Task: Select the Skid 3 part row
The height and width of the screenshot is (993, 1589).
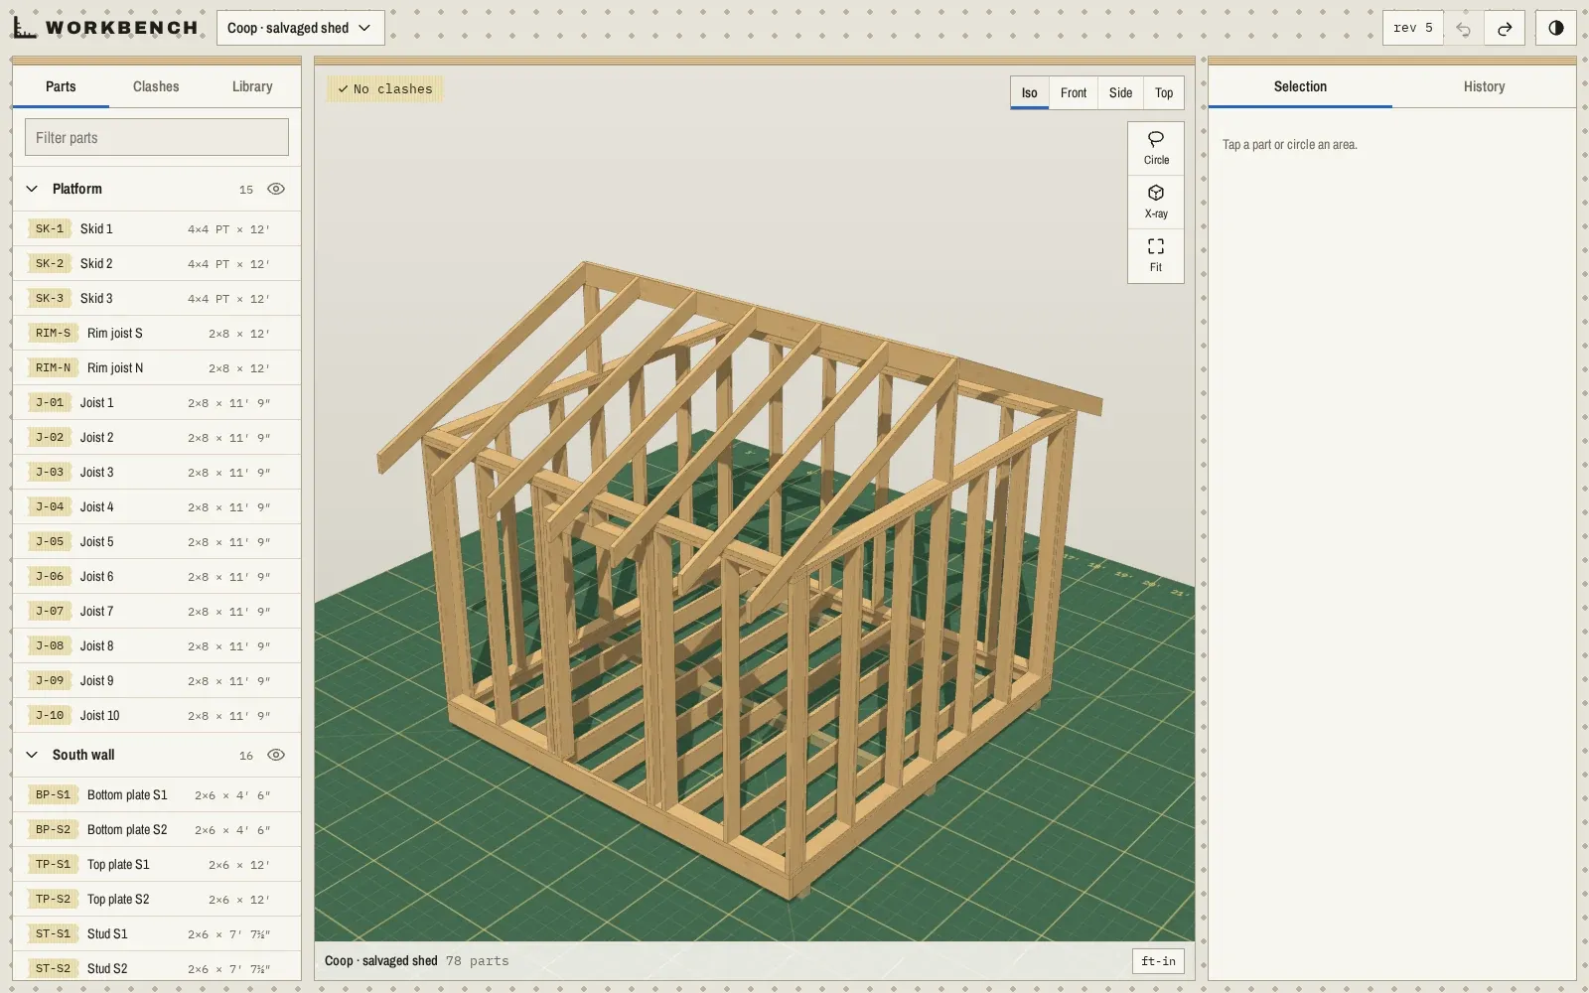Action: tap(157, 298)
